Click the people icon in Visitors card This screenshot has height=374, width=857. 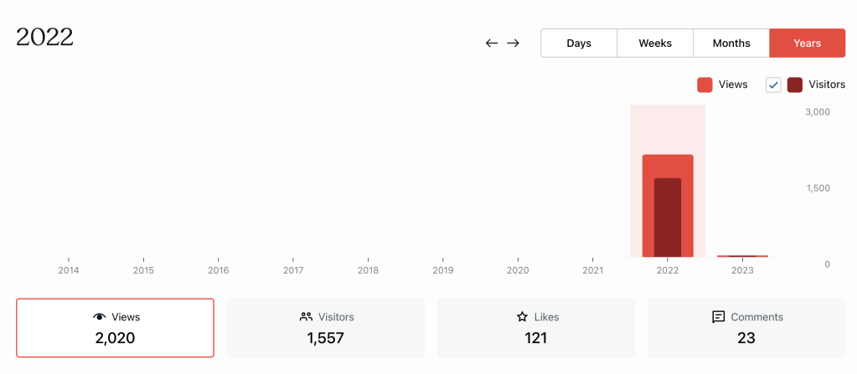306,317
